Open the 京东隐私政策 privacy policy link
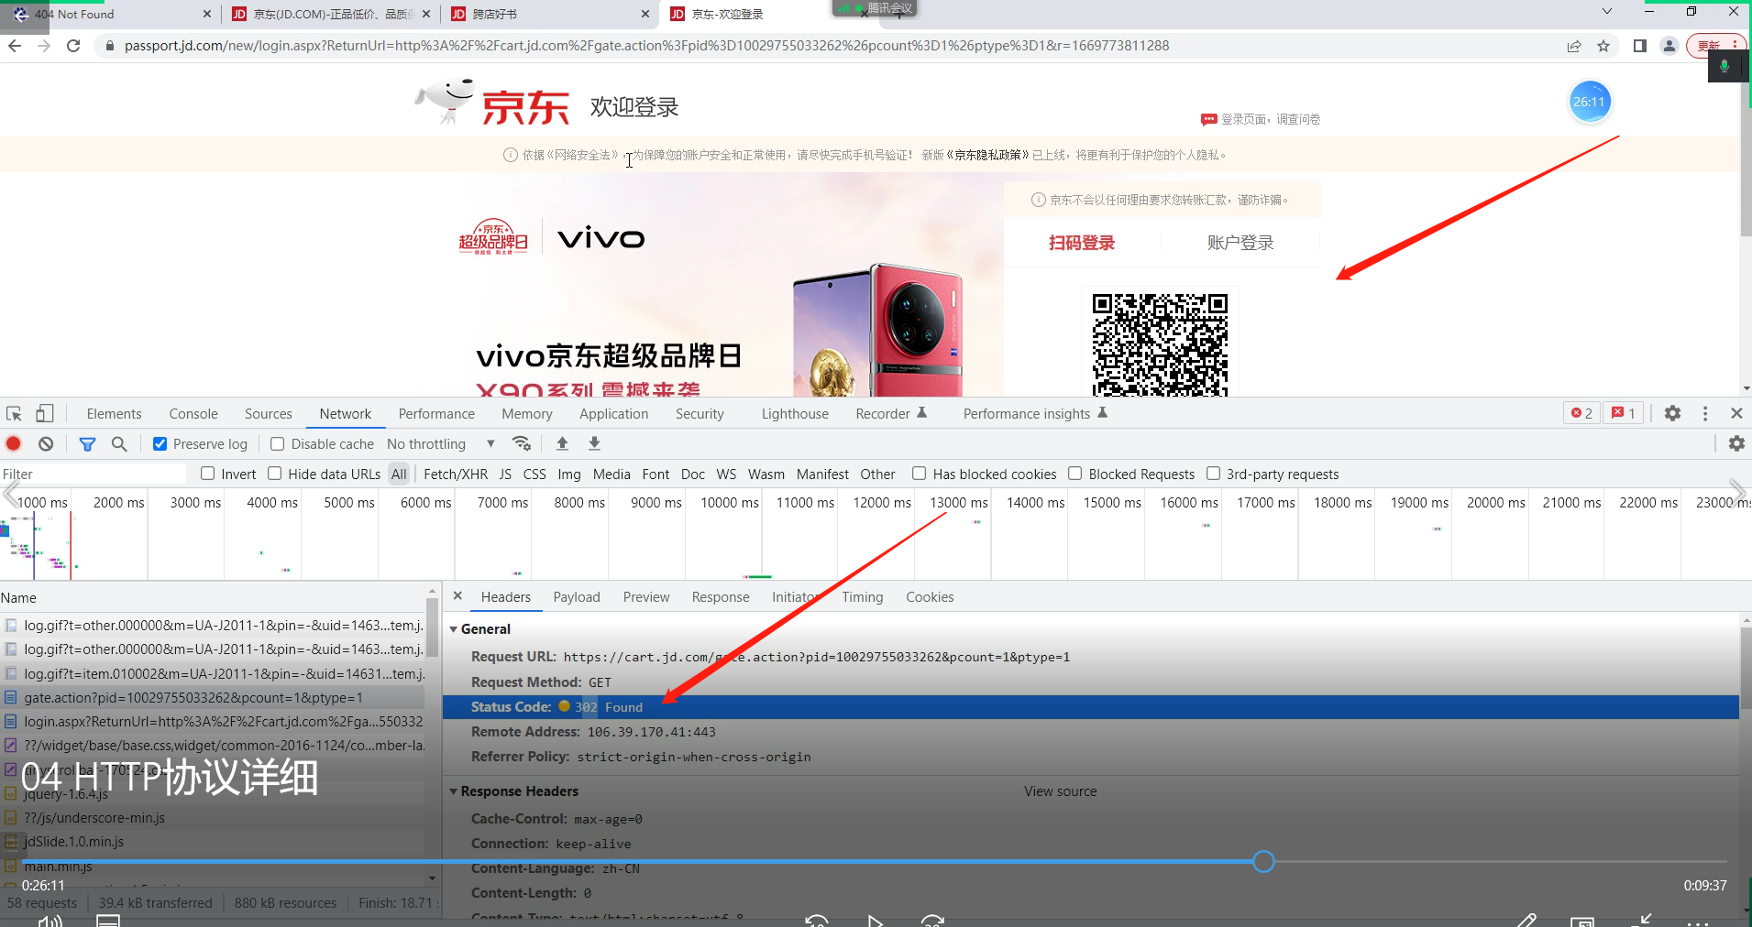Screen dimensions: 1752x927 point(987,155)
